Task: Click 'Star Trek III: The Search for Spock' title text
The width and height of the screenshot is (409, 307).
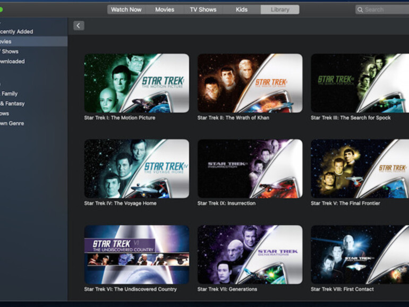Action: tap(351, 117)
